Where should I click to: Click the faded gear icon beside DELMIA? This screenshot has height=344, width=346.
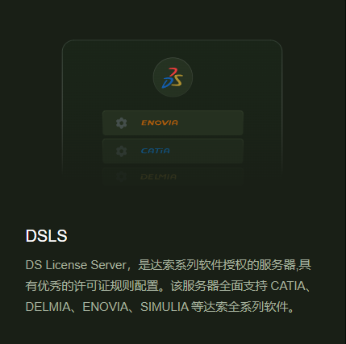click(x=121, y=176)
